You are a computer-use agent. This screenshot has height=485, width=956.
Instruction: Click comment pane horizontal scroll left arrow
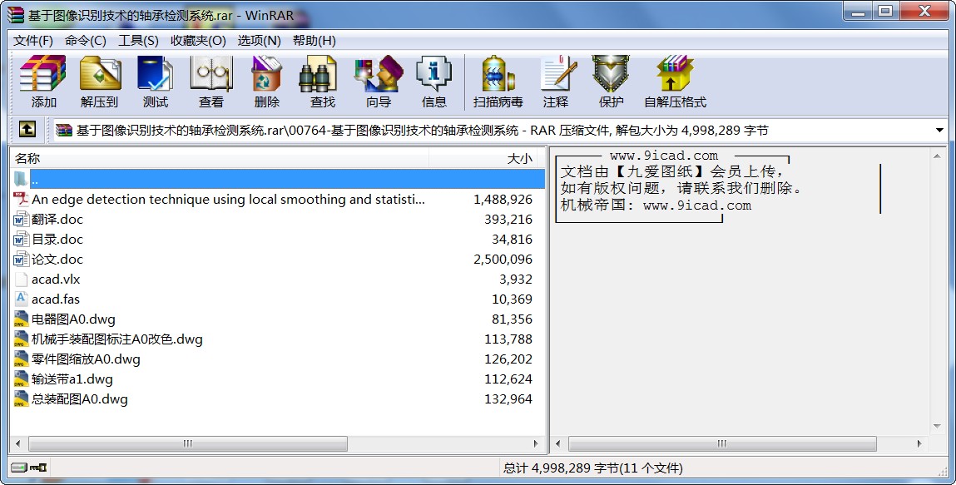tap(557, 443)
